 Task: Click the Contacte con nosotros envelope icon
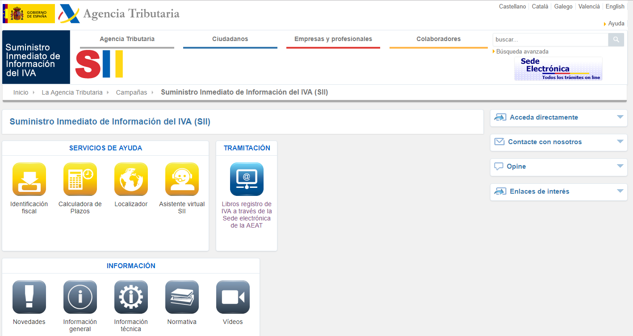(x=499, y=142)
